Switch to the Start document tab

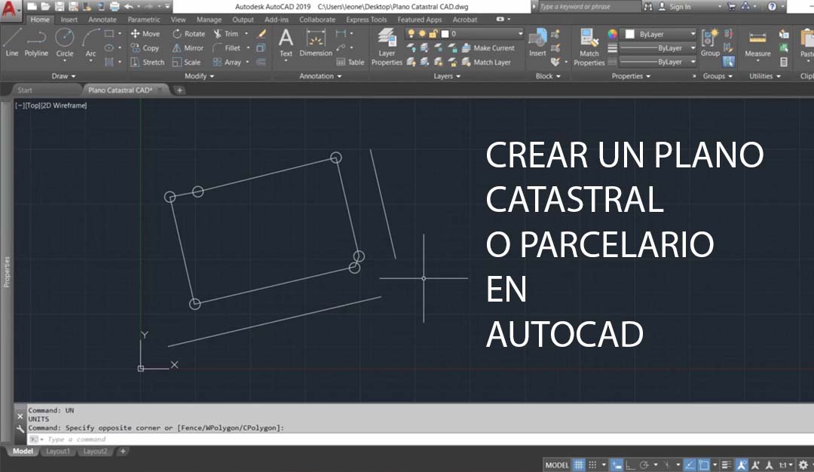coord(25,90)
